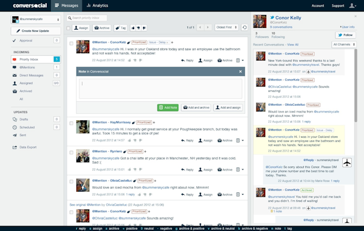Follow Conor Kelly on Twitter
The image size is (364, 231).
pos(345,35)
